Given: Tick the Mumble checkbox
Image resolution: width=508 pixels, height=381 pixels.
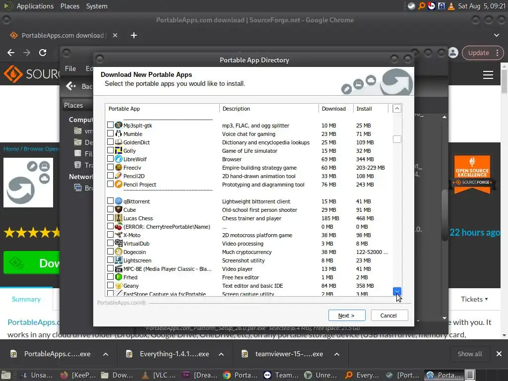Looking at the screenshot, I should click(110, 133).
